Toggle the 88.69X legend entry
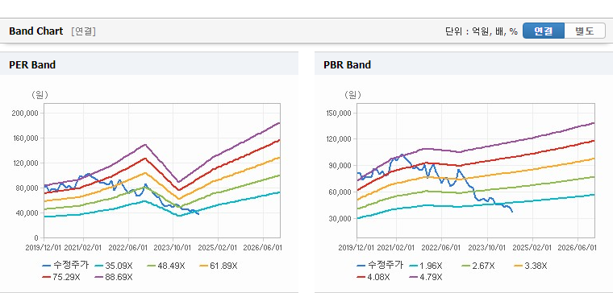The width and height of the screenshot is (613, 293). (x=114, y=277)
